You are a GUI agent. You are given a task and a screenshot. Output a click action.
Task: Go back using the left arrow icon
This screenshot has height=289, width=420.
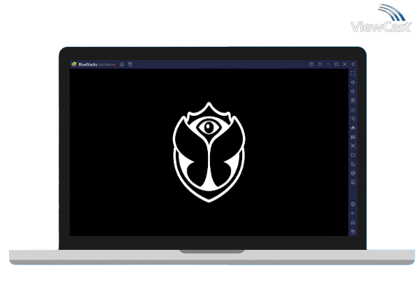(353, 214)
